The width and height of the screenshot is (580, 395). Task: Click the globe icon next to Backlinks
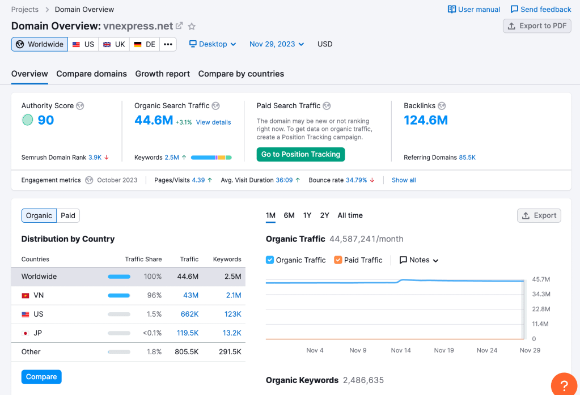coord(442,106)
